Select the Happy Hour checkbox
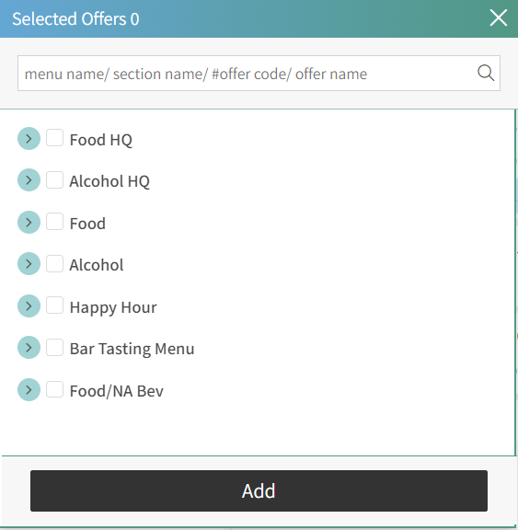 click(54, 305)
